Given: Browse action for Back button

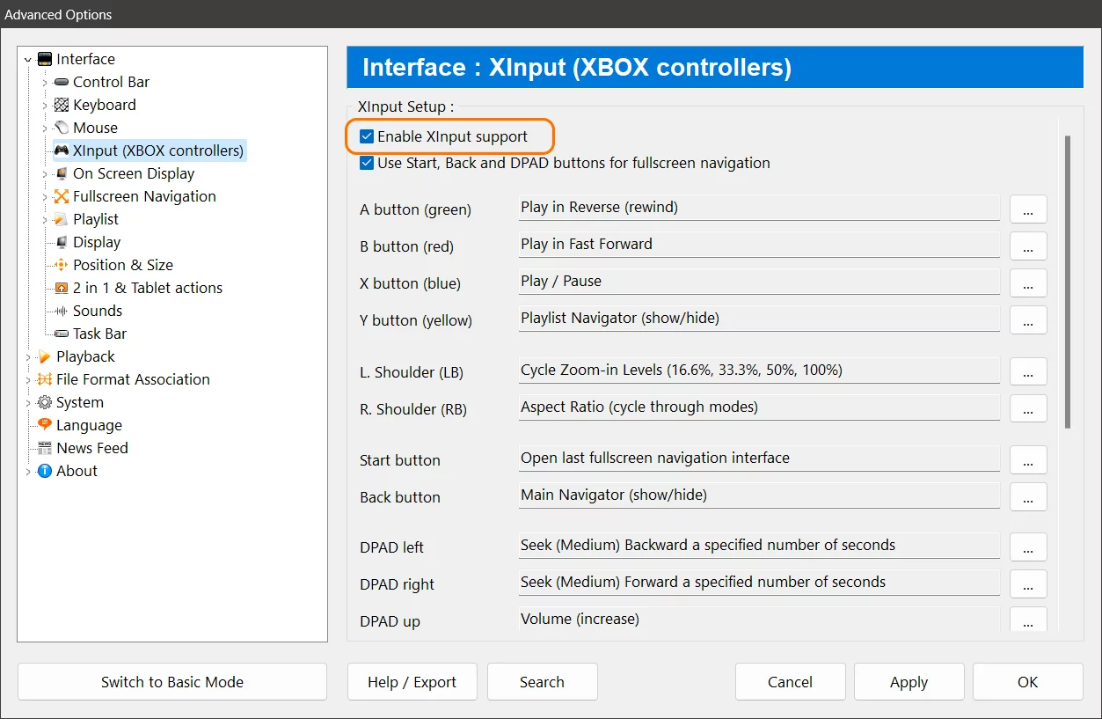Looking at the screenshot, I should coord(1028,496).
